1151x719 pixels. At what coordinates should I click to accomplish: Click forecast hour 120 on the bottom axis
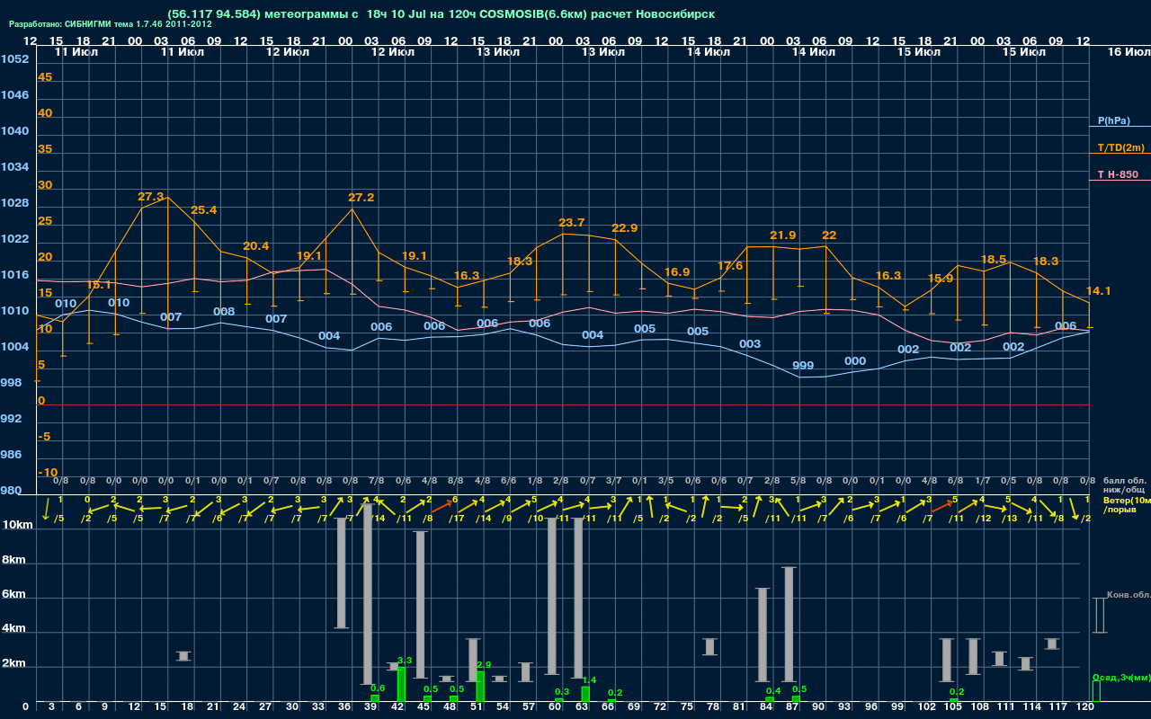pos(1085,707)
